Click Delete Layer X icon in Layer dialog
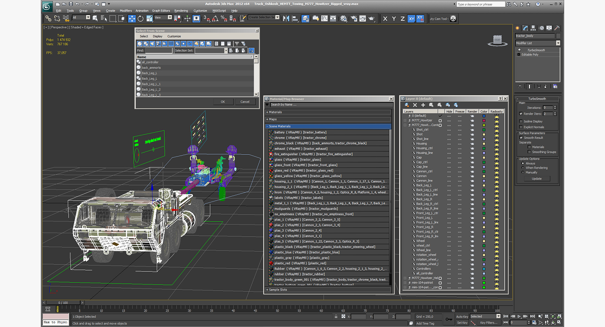 (415, 105)
